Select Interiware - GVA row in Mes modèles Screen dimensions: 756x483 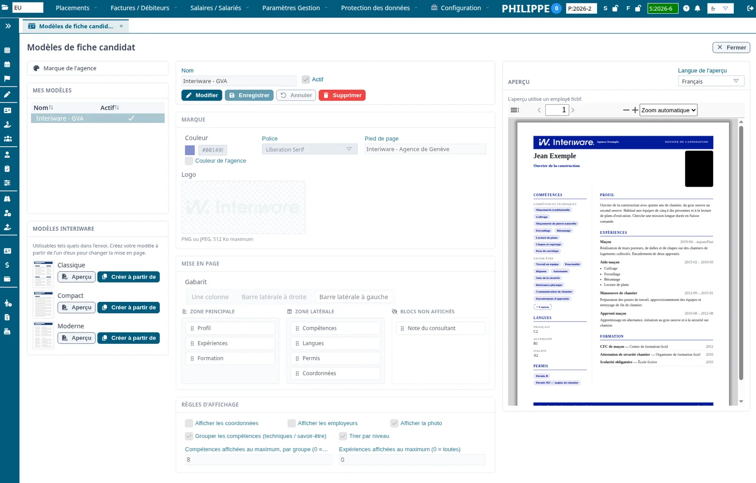[x=98, y=118]
